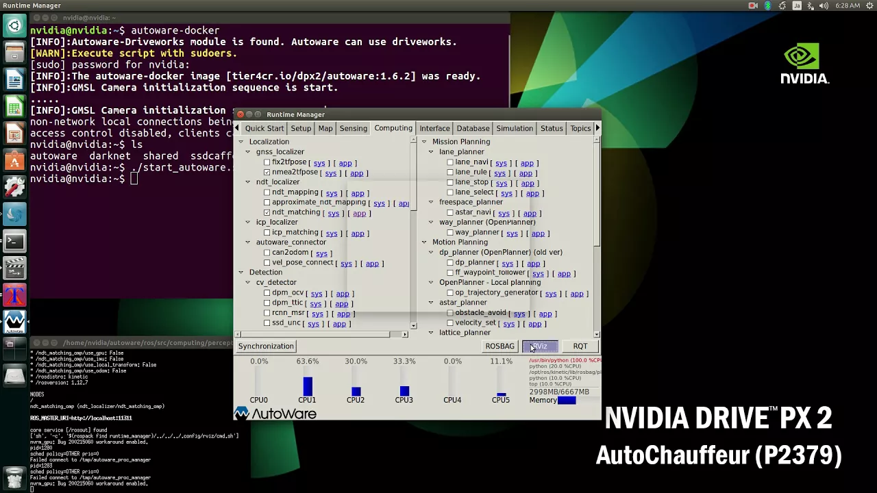Viewport: 877px width, 493px height.
Task: Click the Synchronization button
Action: [266, 346]
